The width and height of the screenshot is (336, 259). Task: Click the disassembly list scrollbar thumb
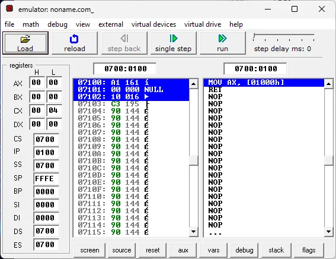[x=328, y=160]
